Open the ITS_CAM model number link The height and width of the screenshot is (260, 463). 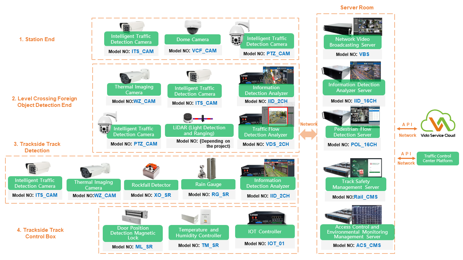(143, 51)
